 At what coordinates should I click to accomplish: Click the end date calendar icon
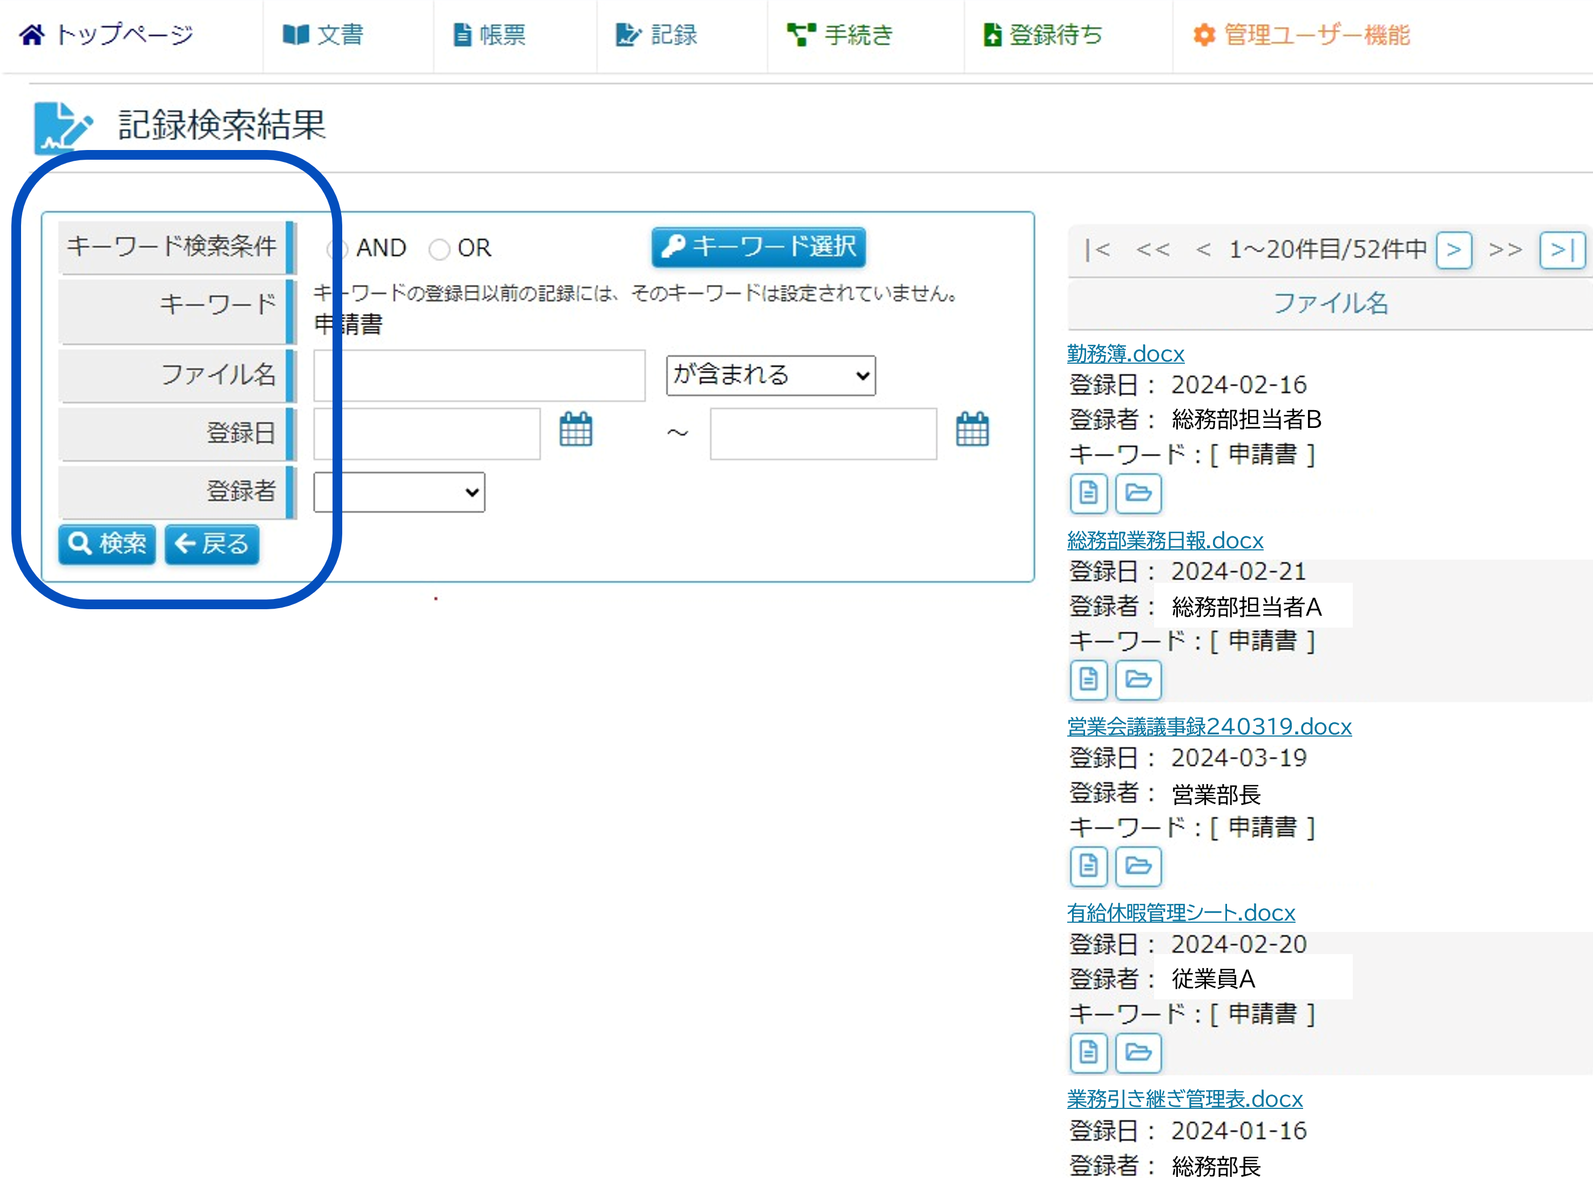point(972,430)
